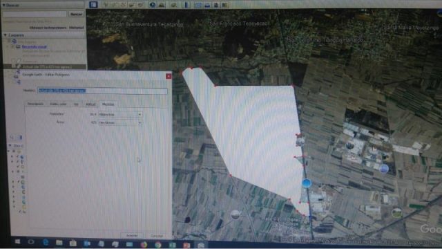Viewport: 442px width, 249px height.
Task: Click the San Buenaventura Tecaltzingo map label
Action: pos(149,25)
